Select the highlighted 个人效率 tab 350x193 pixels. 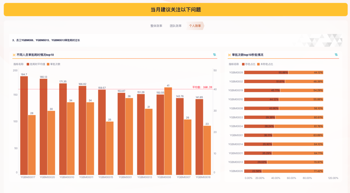tap(196, 26)
